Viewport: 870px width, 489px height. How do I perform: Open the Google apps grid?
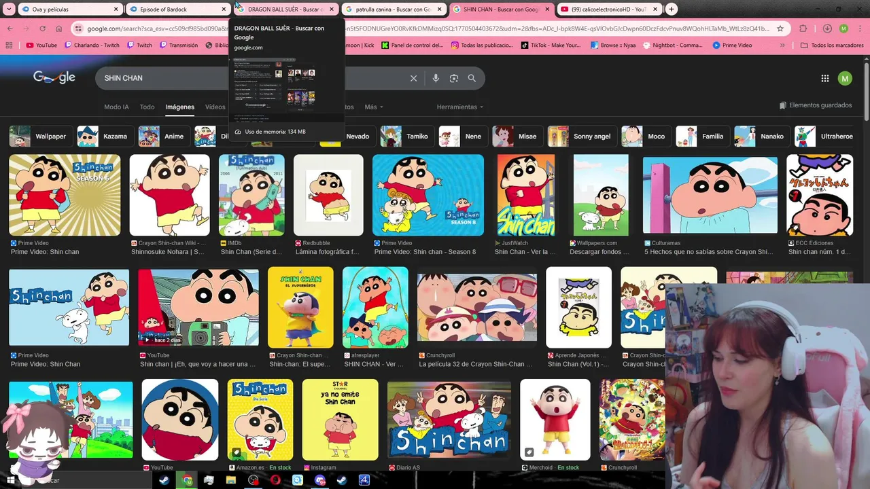pos(825,78)
